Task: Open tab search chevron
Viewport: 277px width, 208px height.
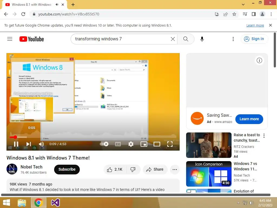Action: point(243,5)
